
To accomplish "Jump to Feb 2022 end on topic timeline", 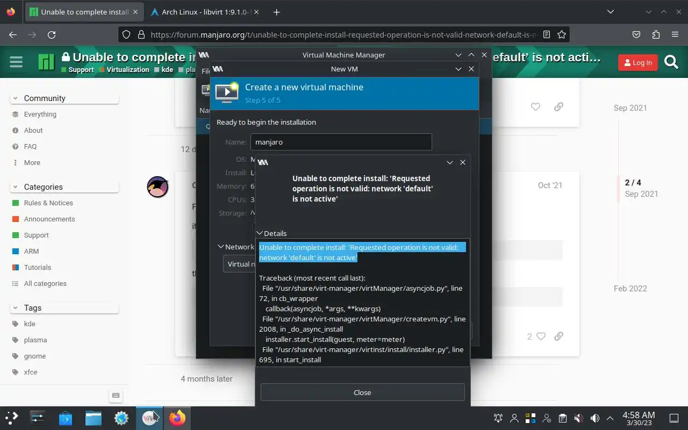I will point(630,288).
